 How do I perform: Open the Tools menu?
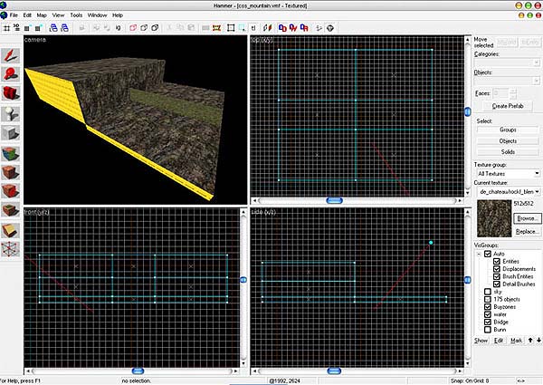pos(76,15)
